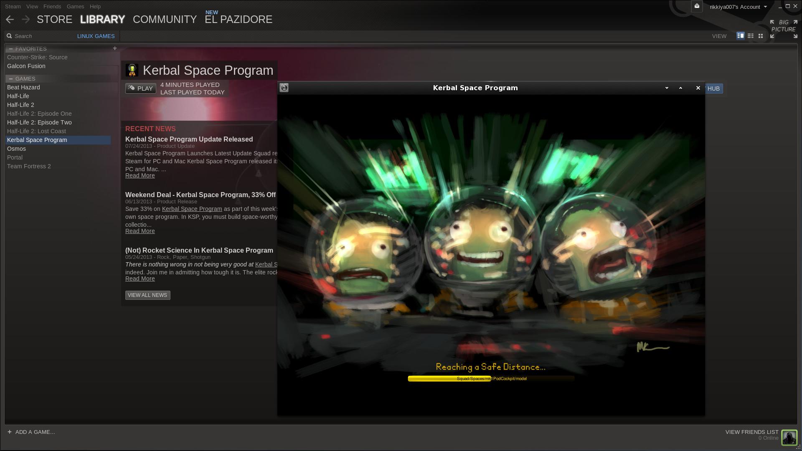Switch to the Library tab
Screen dimensions: 802x451
(102, 20)
